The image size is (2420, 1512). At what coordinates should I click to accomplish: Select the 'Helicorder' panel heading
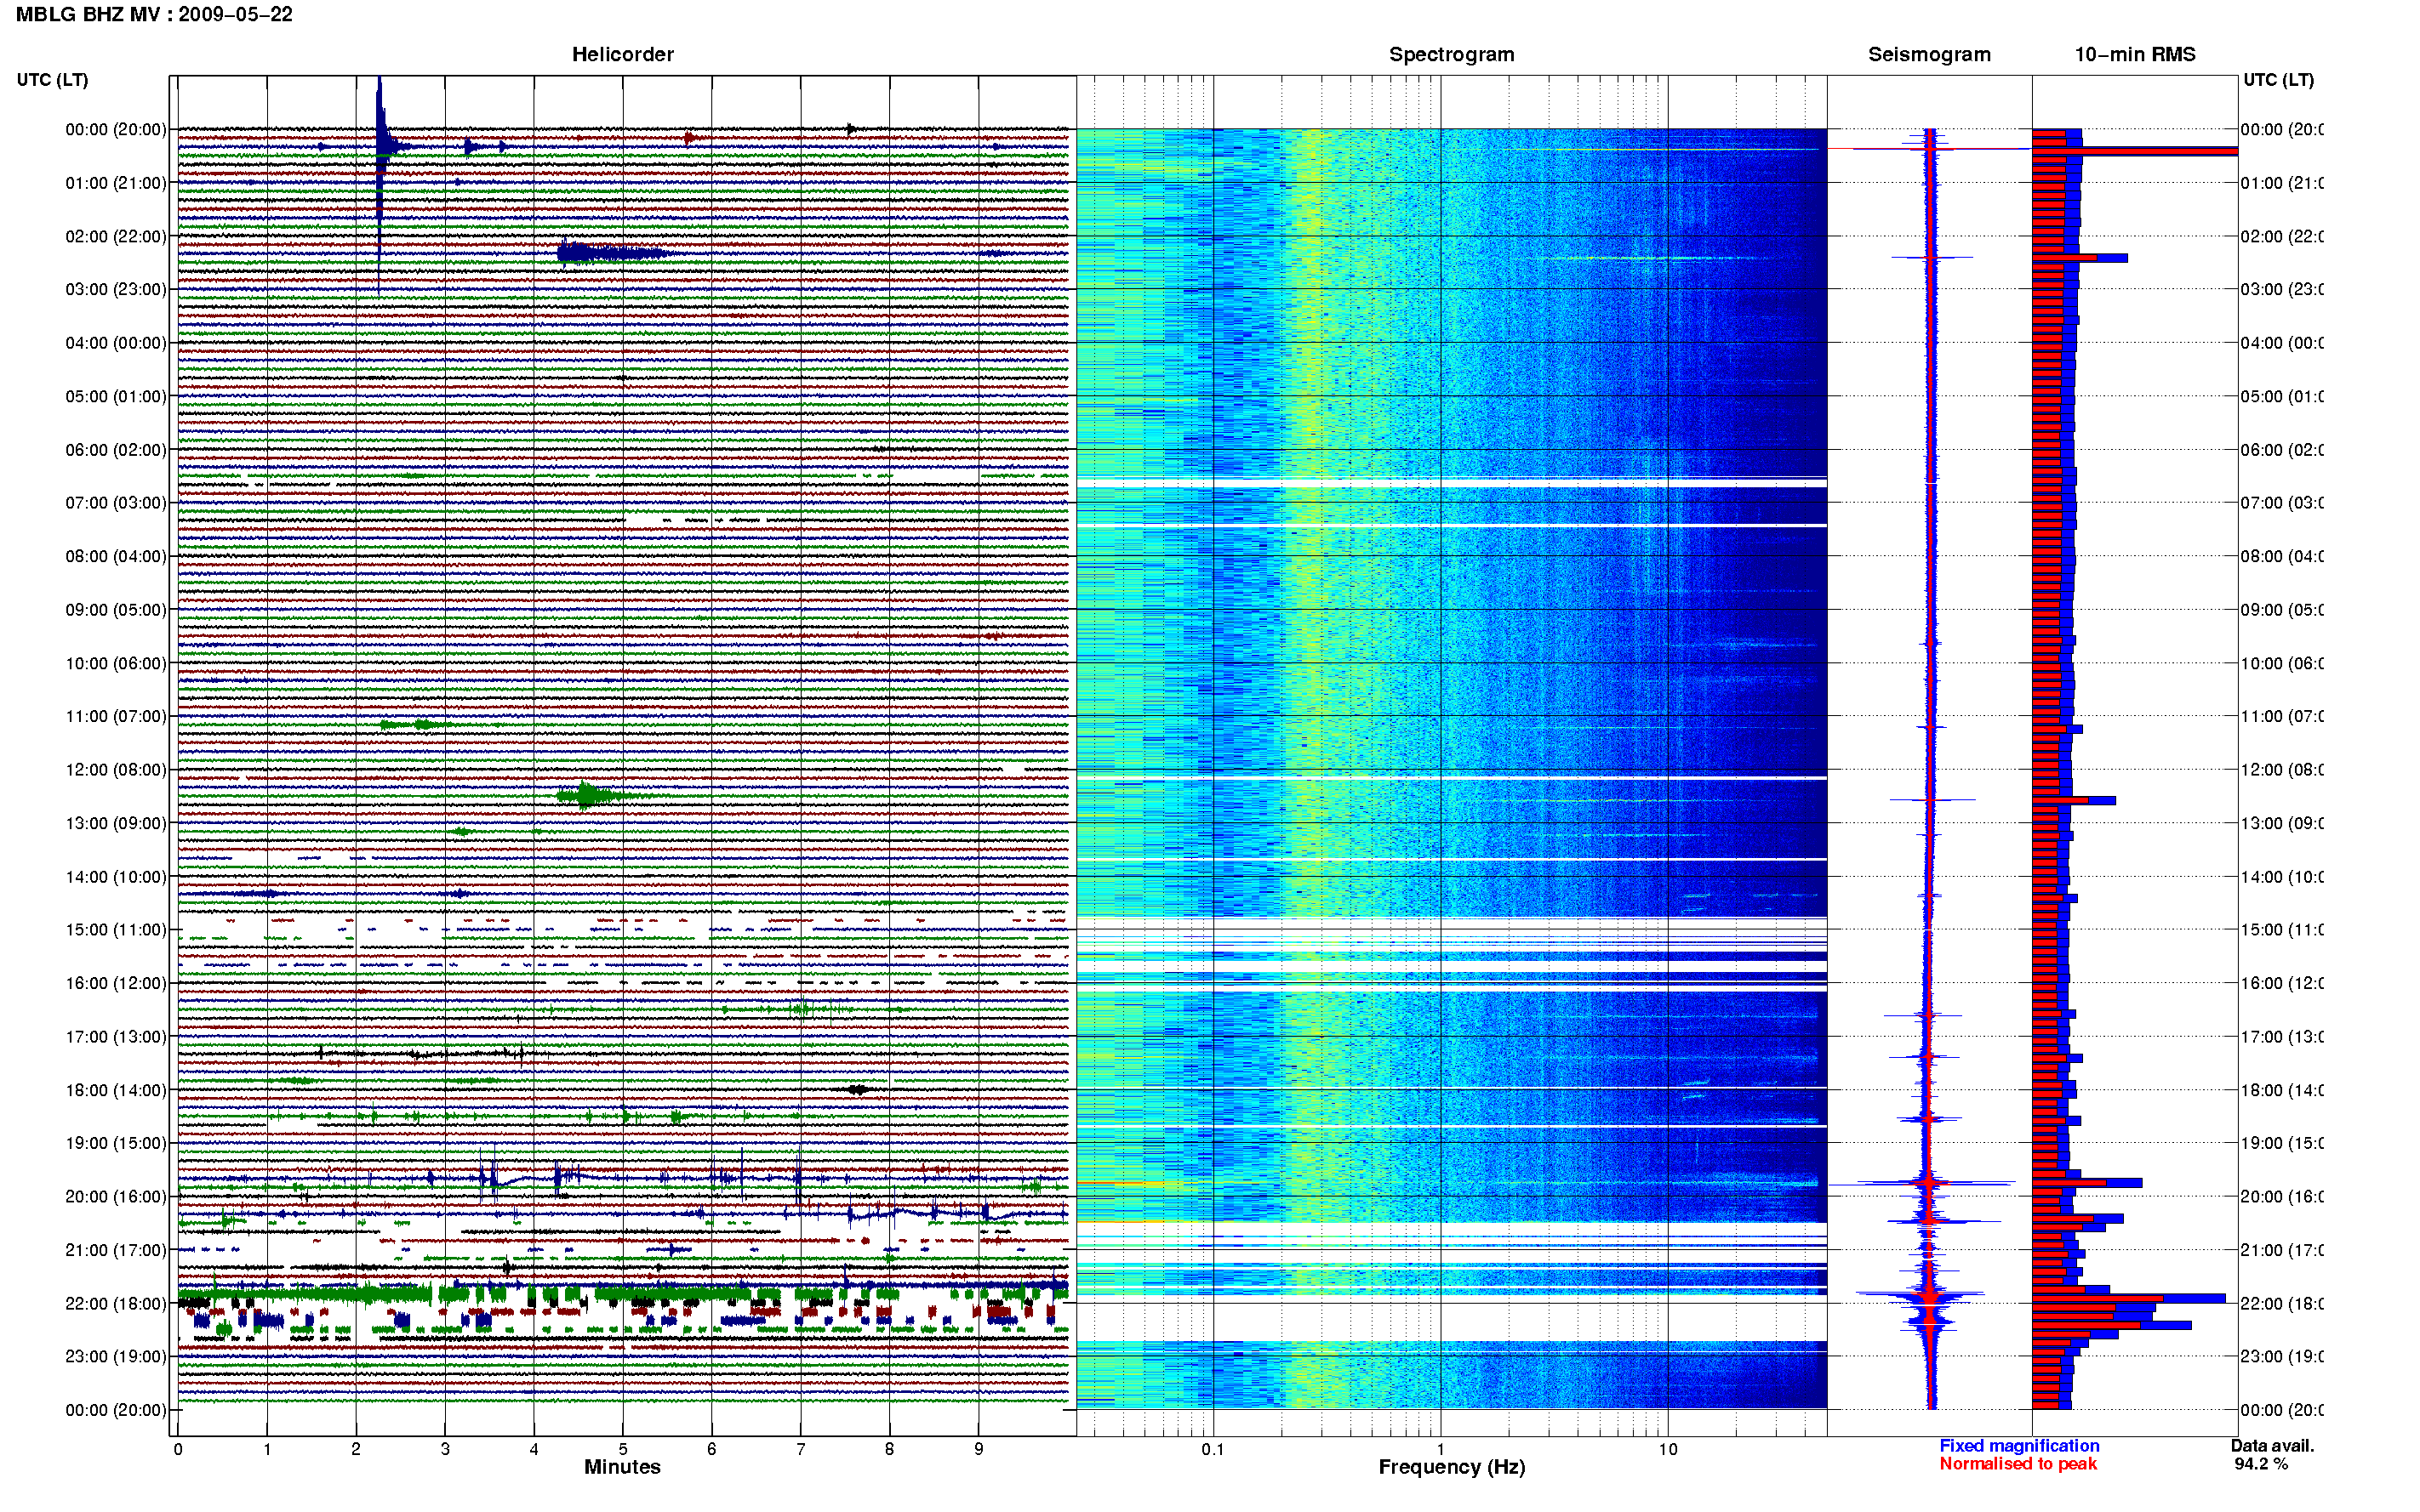tap(622, 54)
